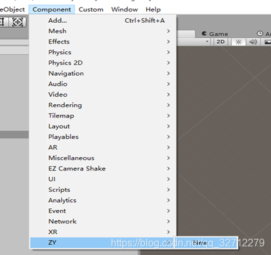Expand the Effects submenu

point(103,42)
